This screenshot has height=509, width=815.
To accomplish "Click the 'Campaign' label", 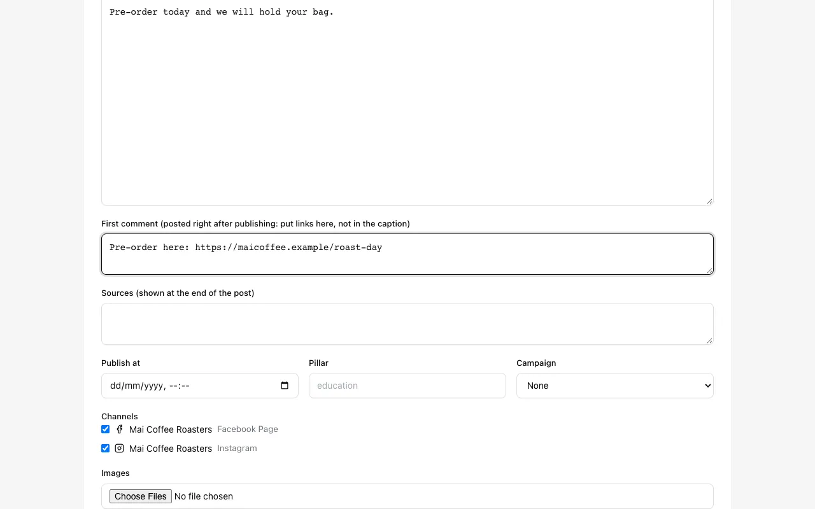I will pyautogui.click(x=536, y=363).
